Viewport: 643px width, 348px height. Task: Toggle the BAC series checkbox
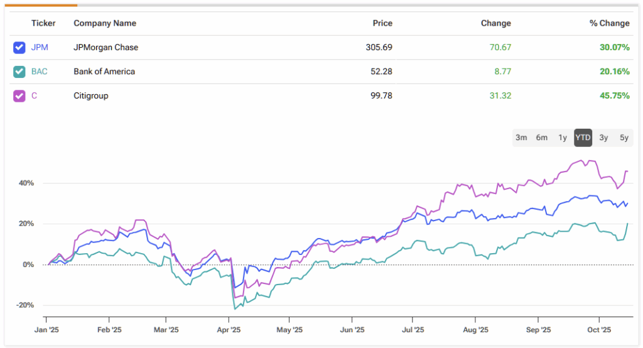click(x=19, y=72)
